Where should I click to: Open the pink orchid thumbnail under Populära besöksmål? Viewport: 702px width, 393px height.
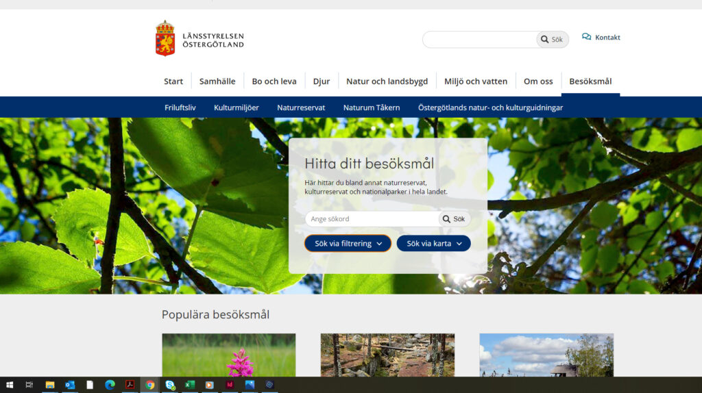[229, 355]
